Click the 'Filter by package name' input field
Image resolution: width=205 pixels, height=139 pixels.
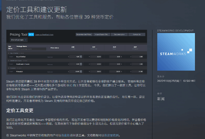click(31, 49)
